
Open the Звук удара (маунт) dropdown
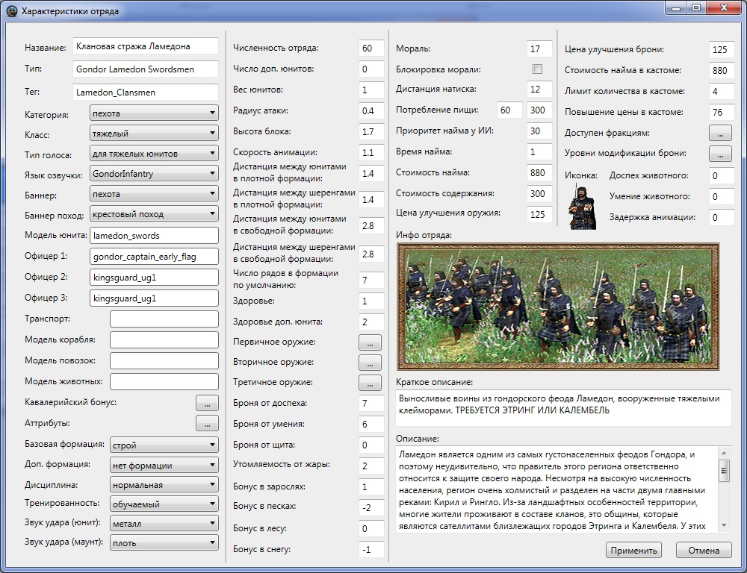coord(164,542)
